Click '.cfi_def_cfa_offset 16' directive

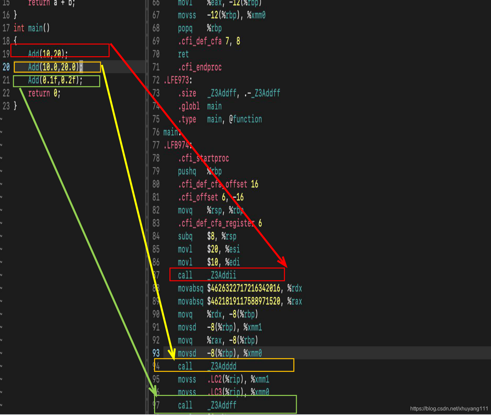(x=218, y=184)
